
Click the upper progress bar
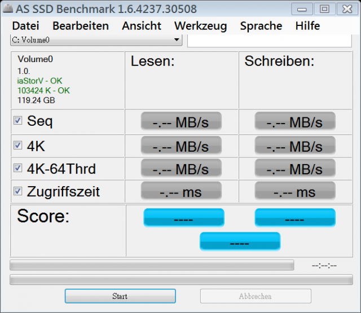click(x=152, y=265)
